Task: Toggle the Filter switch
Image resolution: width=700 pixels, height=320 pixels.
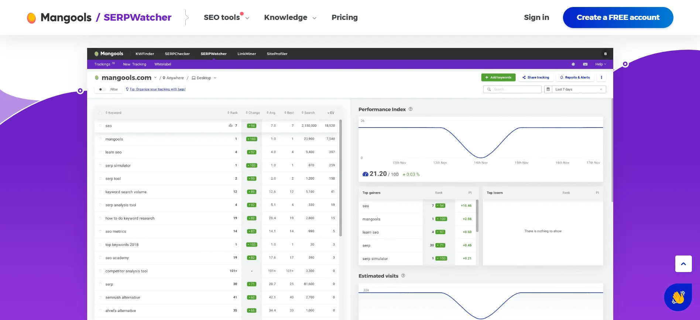Action: click(x=102, y=89)
